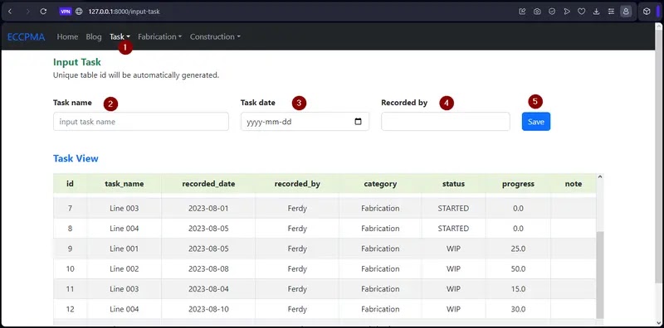Expand the Fabrication dropdown menu
Image resolution: width=664 pixels, height=328 pixels.
(159, 36)
